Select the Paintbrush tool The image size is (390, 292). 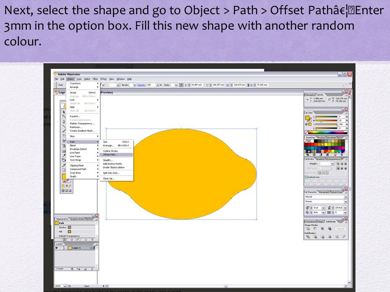point(64,131)
